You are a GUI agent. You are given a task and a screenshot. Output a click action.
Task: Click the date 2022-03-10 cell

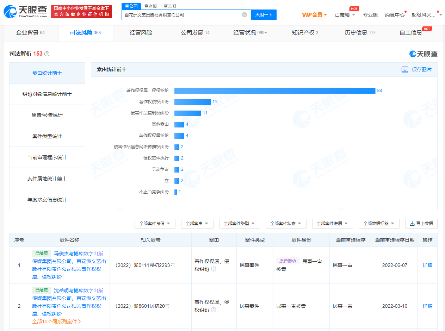(395, 306)
